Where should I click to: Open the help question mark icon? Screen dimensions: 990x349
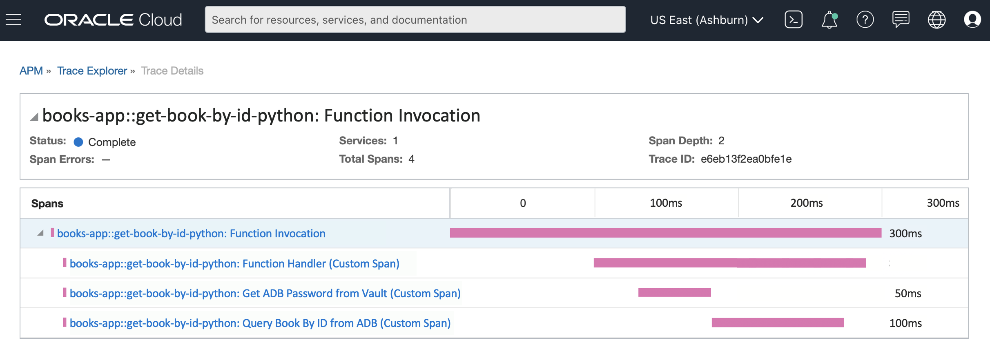coord(865,20)
